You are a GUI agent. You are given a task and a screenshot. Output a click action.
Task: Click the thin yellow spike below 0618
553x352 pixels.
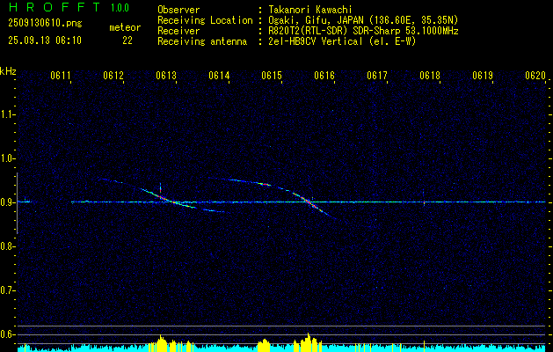point(424,346)
